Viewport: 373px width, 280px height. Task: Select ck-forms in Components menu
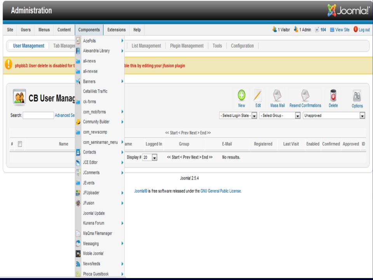pos(89,101)
